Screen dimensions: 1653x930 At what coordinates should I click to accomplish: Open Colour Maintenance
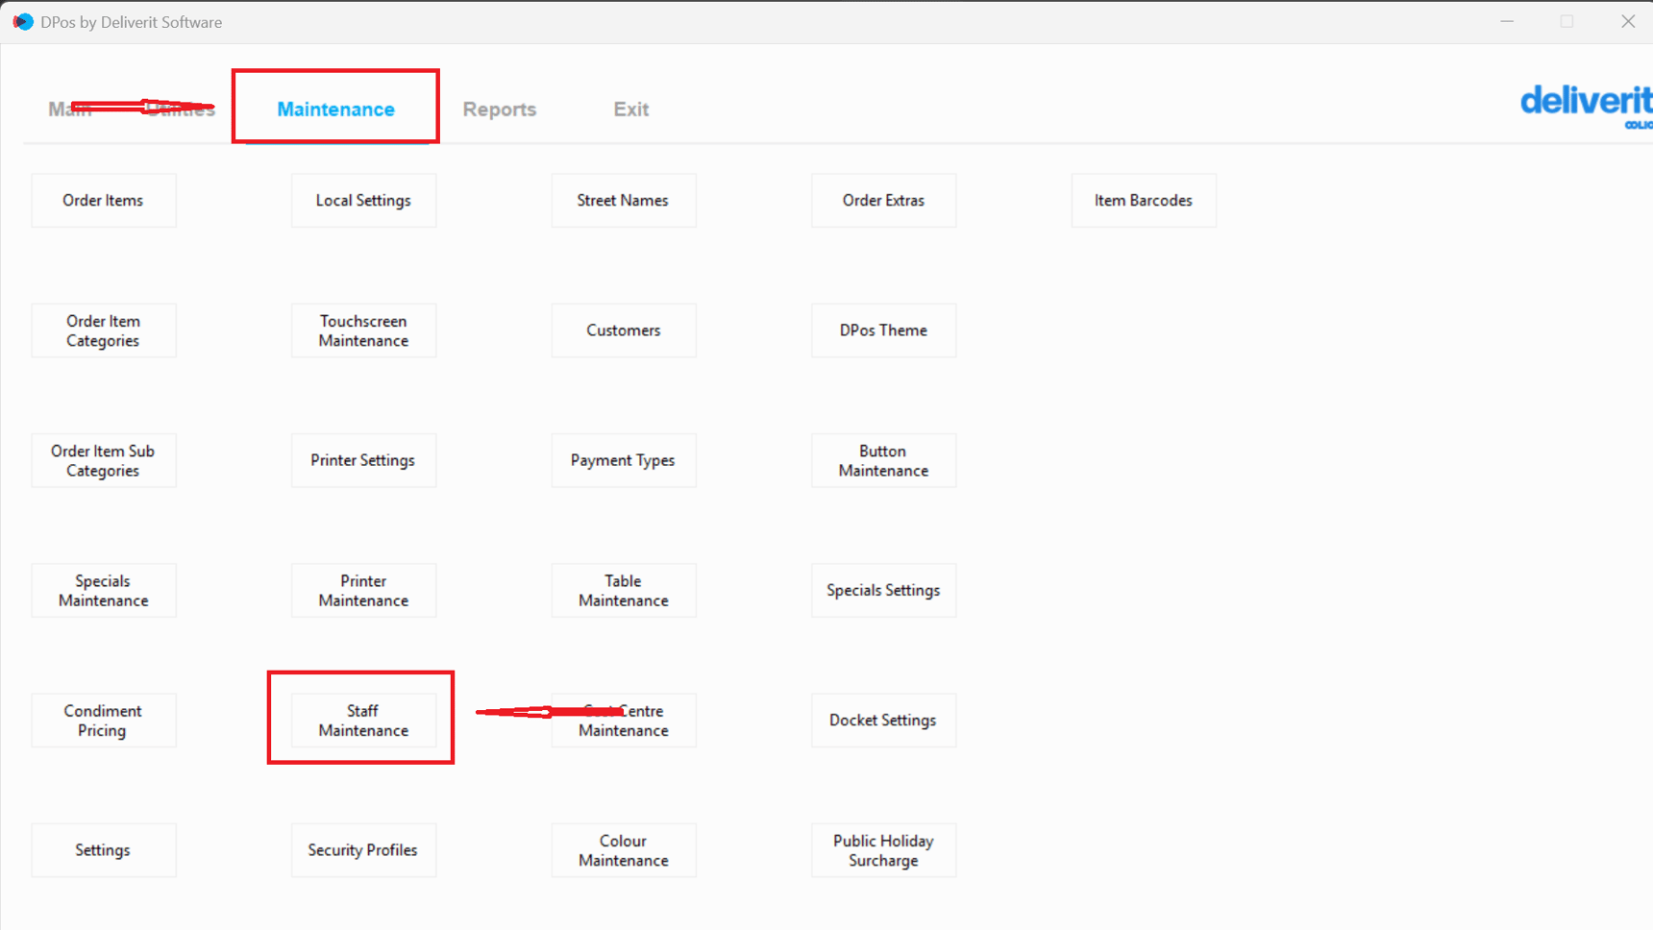click(623, 850)
